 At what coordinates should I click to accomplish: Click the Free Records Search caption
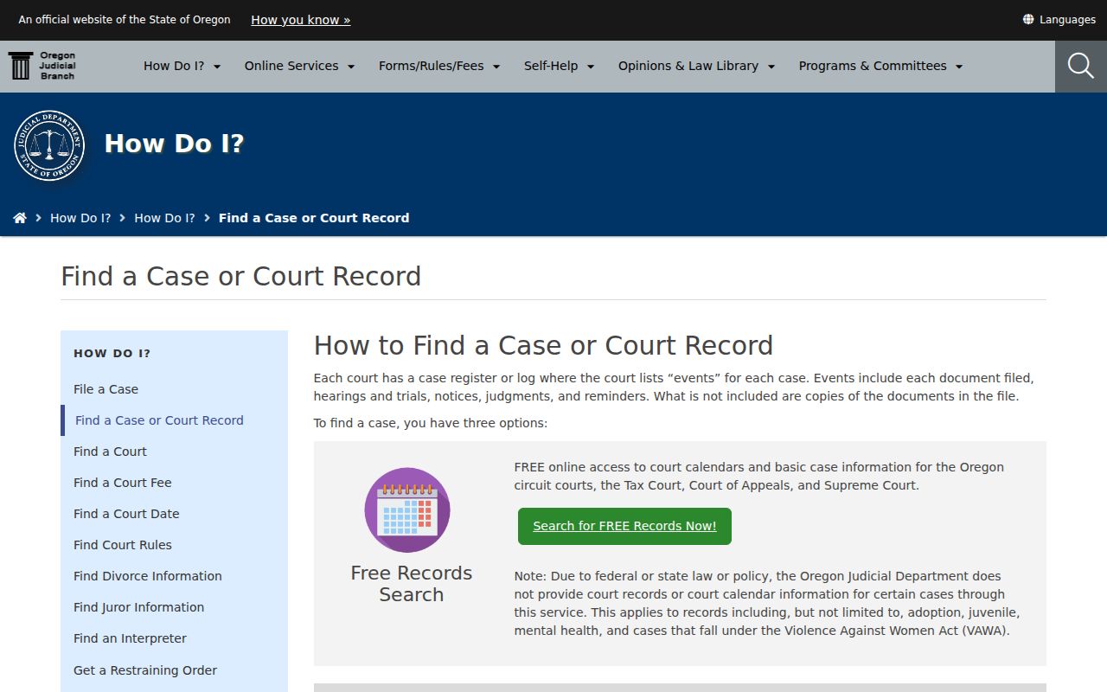coord(412,584)
